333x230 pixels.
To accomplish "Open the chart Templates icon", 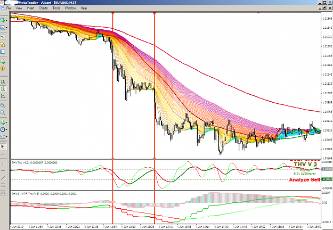I will point(3,137).
